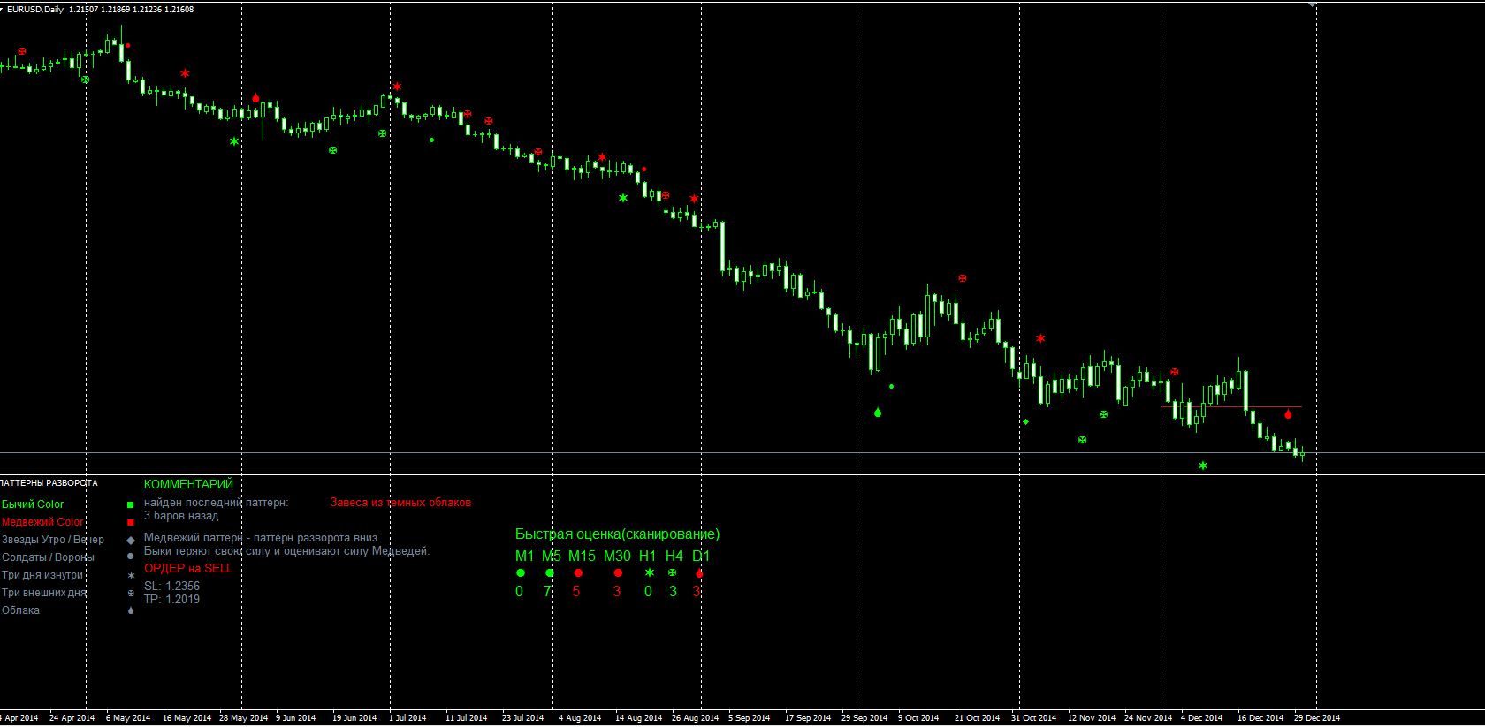Select the D1 timeframe label

pos(701,557)
